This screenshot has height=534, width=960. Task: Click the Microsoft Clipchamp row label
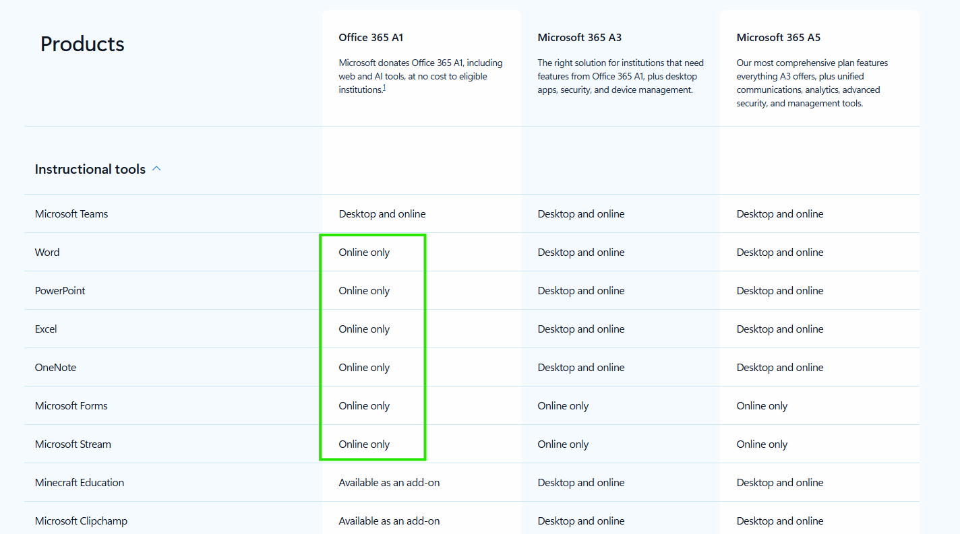[x=81, y=521]
